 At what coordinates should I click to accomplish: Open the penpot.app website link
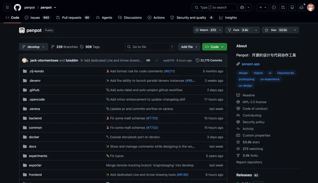251,64
